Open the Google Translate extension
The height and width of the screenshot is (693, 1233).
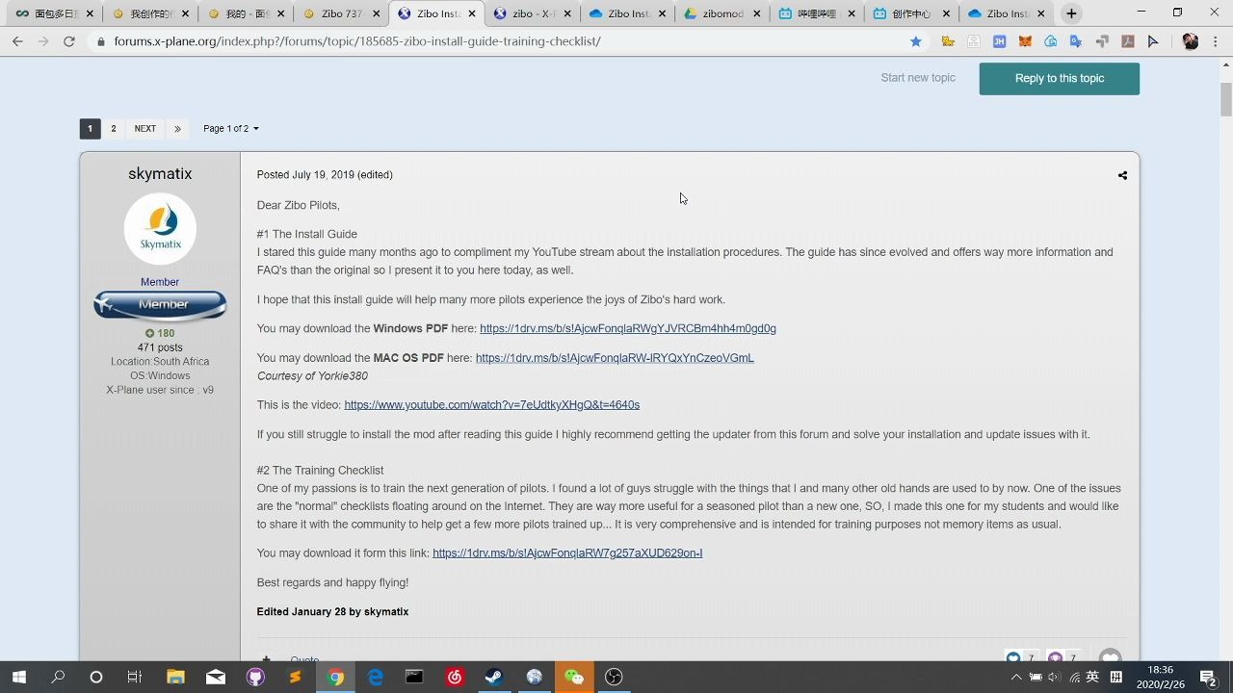point(1076,41)
